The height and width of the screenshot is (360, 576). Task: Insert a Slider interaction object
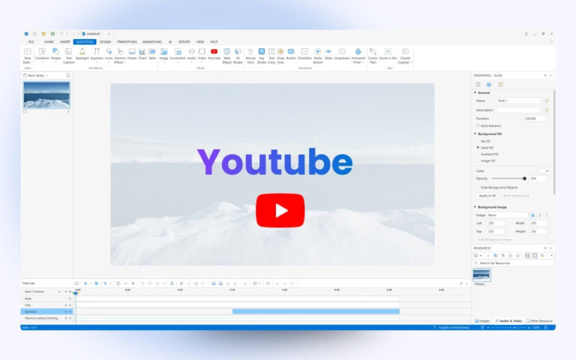(328, 54)
